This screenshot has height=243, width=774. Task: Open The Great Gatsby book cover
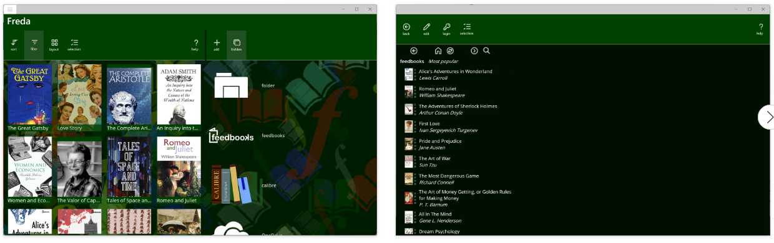(30, 94)
